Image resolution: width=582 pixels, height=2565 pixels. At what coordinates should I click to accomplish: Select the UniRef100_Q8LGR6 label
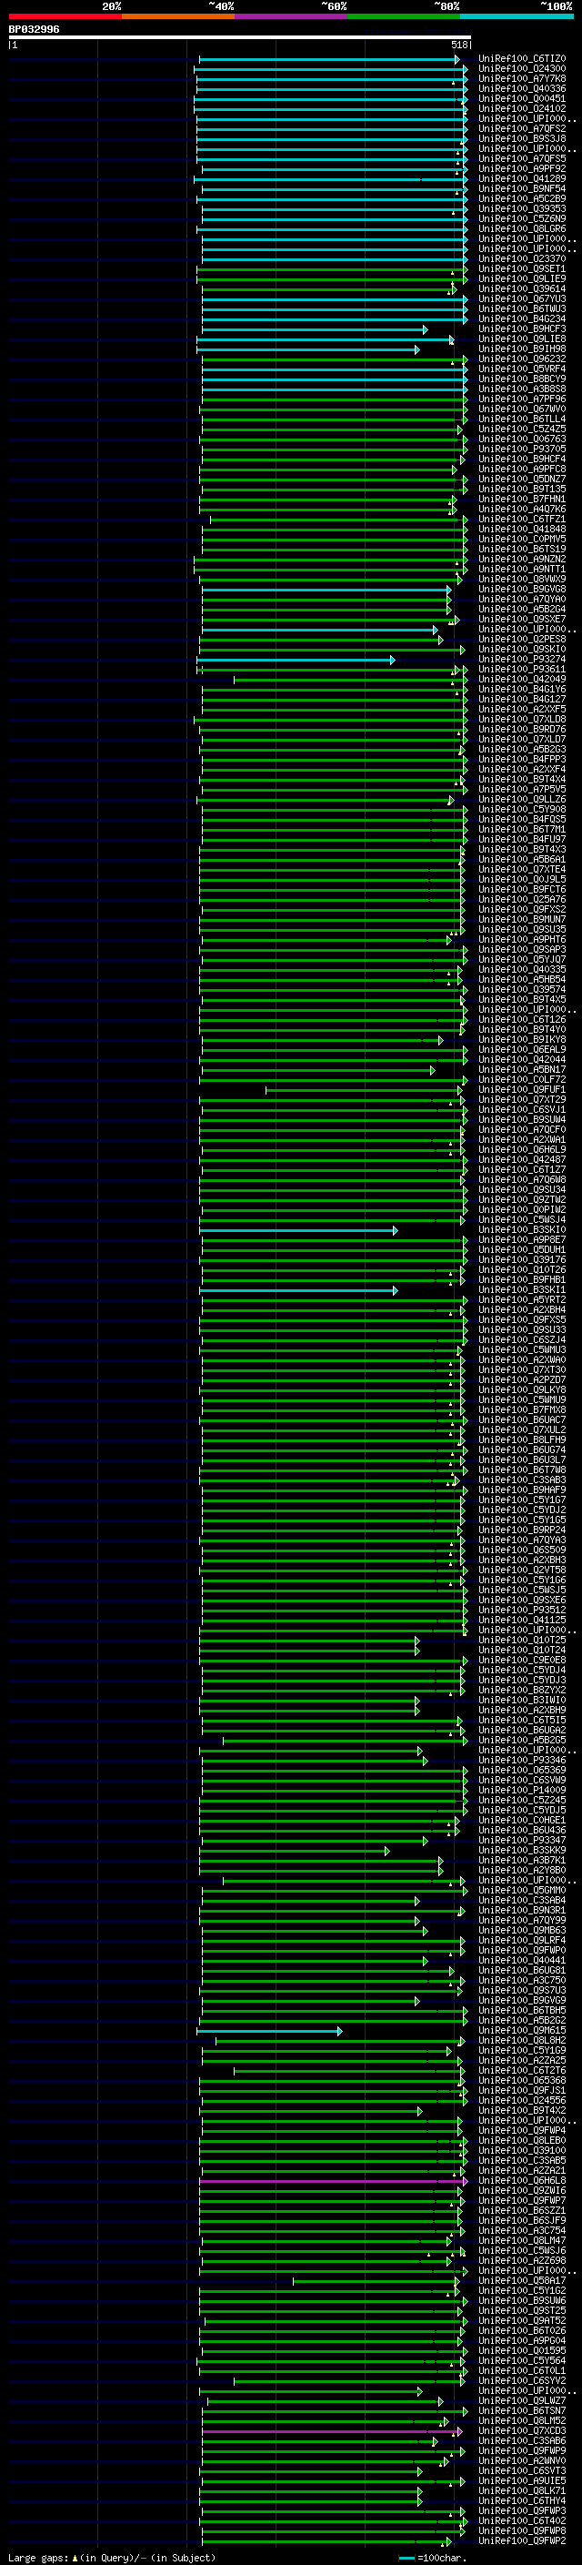[x=521, y=229]
